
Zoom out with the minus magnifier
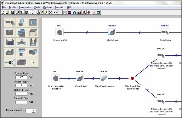(x=36, y=13)
